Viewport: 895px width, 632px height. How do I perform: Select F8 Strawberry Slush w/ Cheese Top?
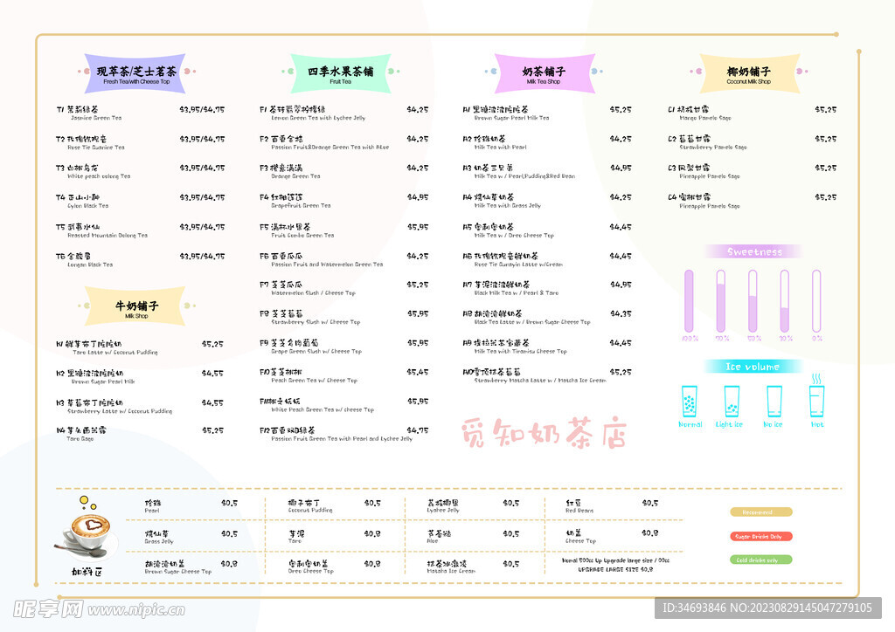tap(343, 318)
